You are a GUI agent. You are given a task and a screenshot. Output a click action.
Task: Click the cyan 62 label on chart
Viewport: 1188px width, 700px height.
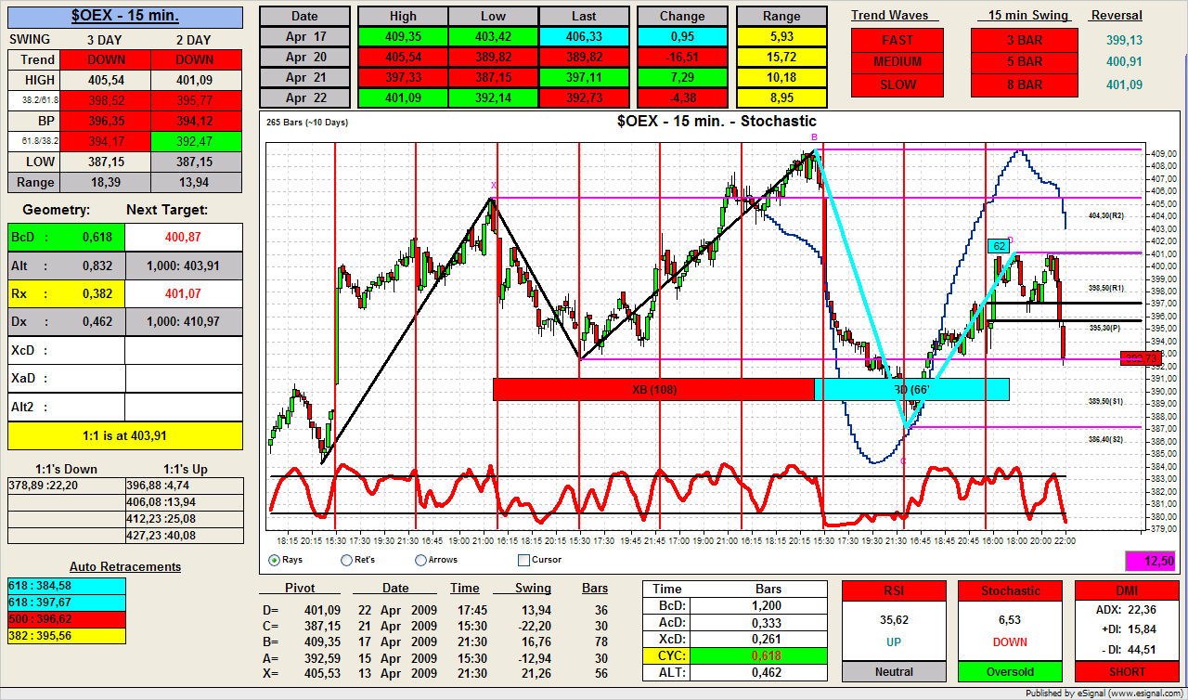(999, 246)
